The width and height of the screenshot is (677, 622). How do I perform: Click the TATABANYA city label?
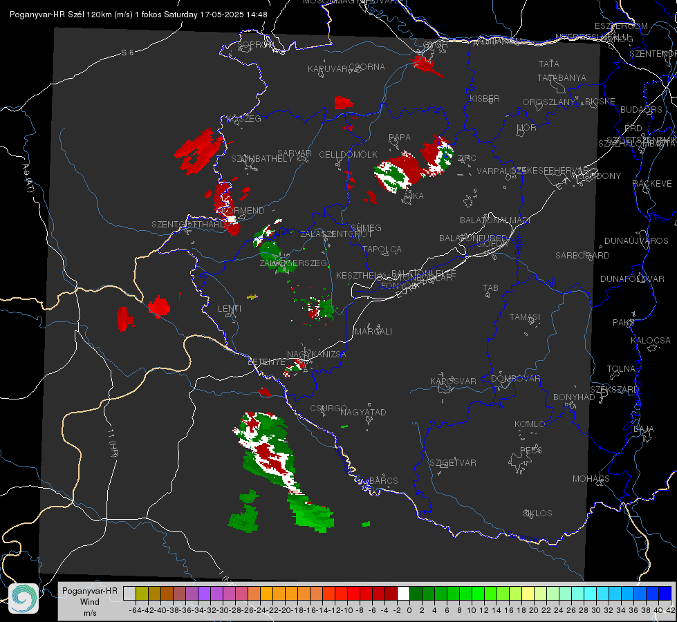pos(562,77)
